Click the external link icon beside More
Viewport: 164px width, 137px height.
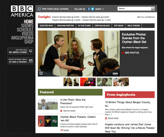pos(61,130)
